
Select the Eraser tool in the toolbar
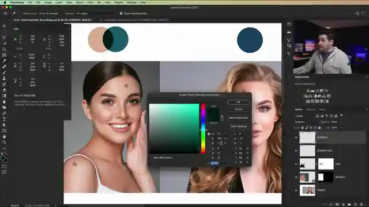coord(4,90)
